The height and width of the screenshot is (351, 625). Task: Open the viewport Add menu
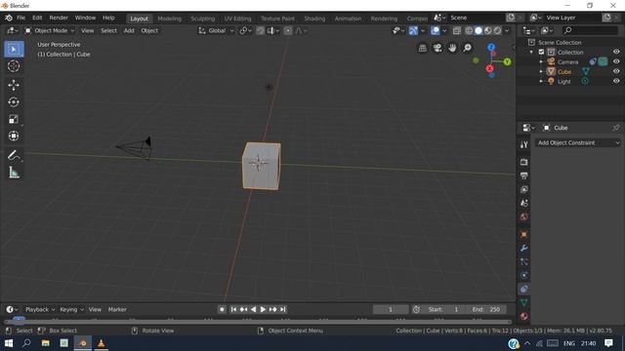129,30
